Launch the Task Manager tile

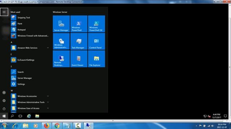(x=79, y=42)
